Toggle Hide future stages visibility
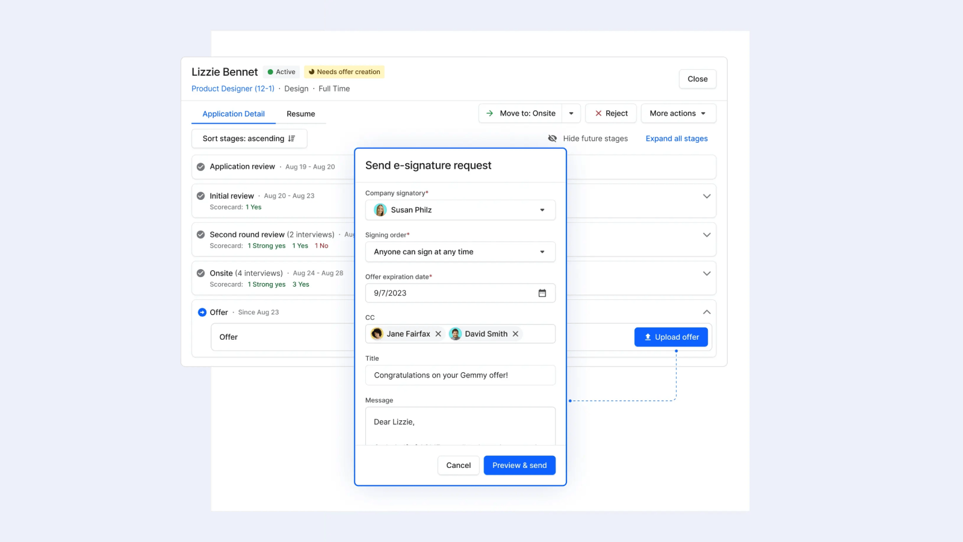Viewport: 963px width, 542px height. coord(553,139)
